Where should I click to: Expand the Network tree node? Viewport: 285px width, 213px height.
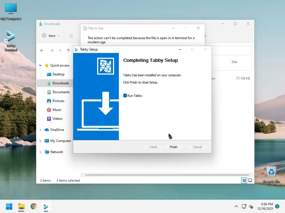tap(40, 152)
